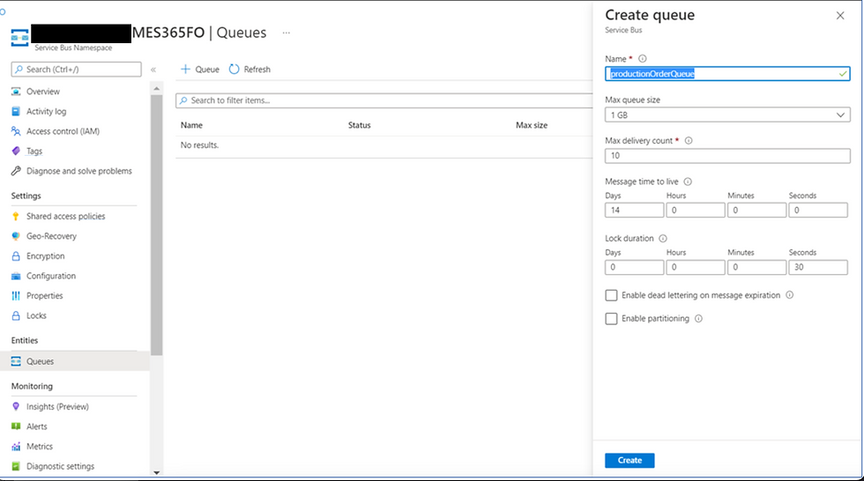This screenshot has height=481, width=864.
Task: Click the Diagnostic settings icon
Action: 16,466
